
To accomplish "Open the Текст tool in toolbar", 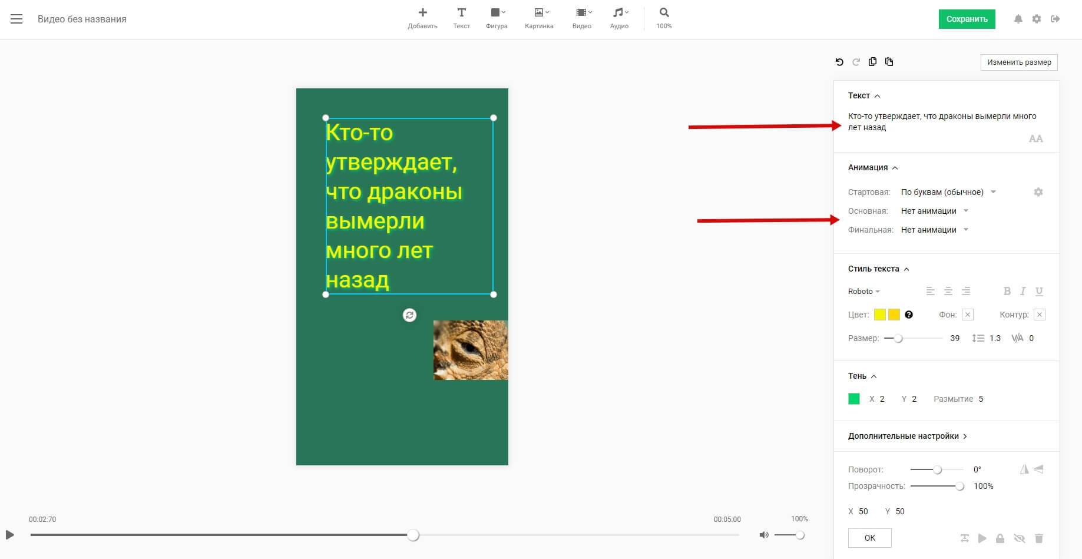I will [461, 18].
